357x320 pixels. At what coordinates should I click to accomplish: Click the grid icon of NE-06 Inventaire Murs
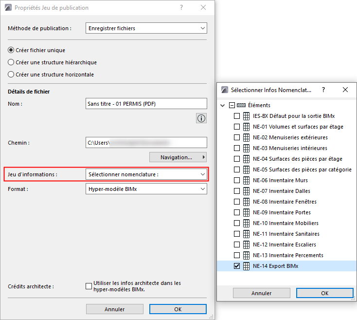pyautogui.click(x=246, y=180)
